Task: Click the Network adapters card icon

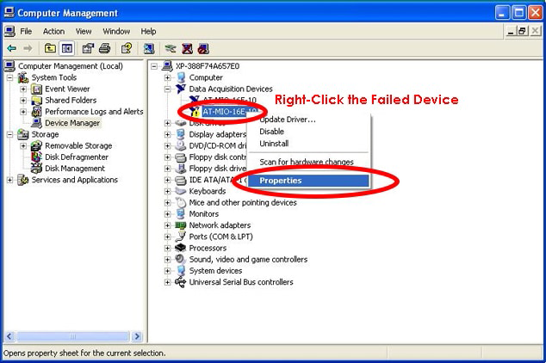Action: 181,225
